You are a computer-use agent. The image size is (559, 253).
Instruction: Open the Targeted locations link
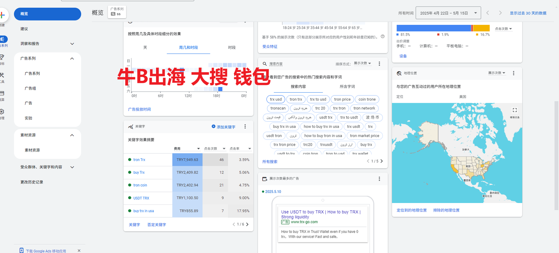click(x=411, y=210)
